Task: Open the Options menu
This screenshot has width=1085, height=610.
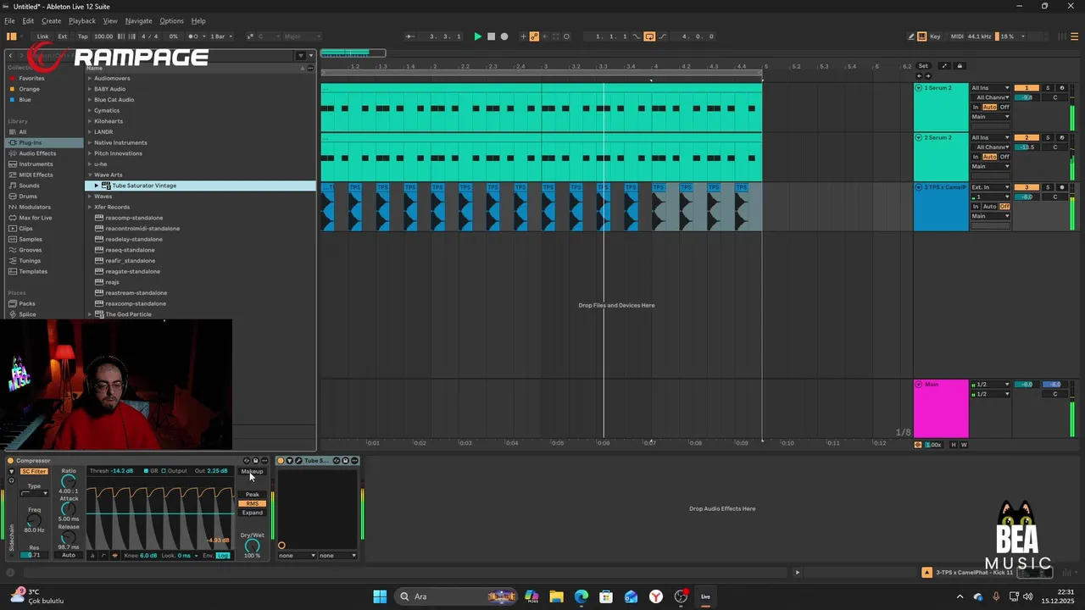Action: point(171,20)
